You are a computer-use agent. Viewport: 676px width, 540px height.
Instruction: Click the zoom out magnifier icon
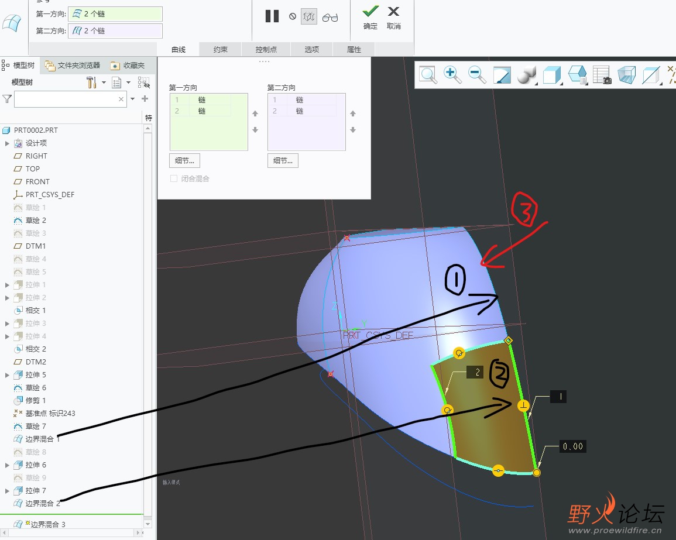(476, 74)
